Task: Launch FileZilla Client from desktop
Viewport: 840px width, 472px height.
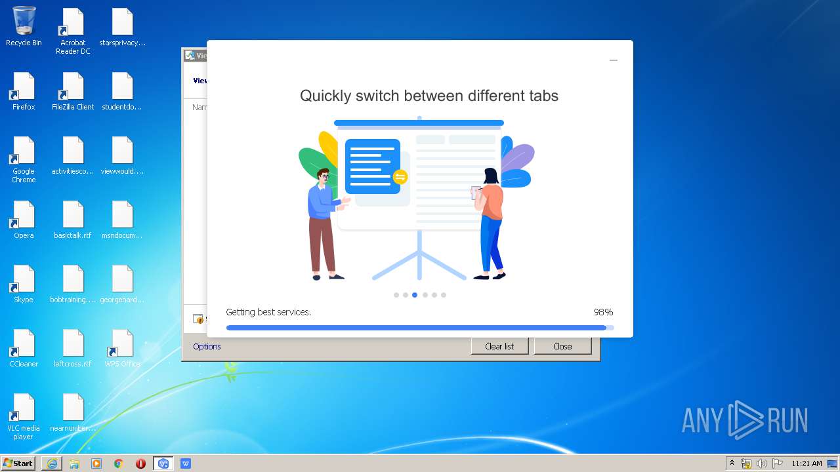Action: pos(73,90)
